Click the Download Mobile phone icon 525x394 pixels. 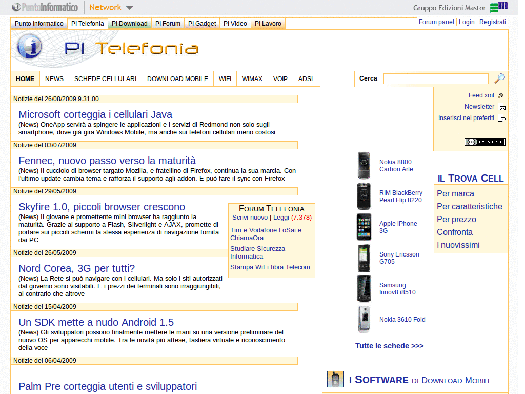(335, 379)
